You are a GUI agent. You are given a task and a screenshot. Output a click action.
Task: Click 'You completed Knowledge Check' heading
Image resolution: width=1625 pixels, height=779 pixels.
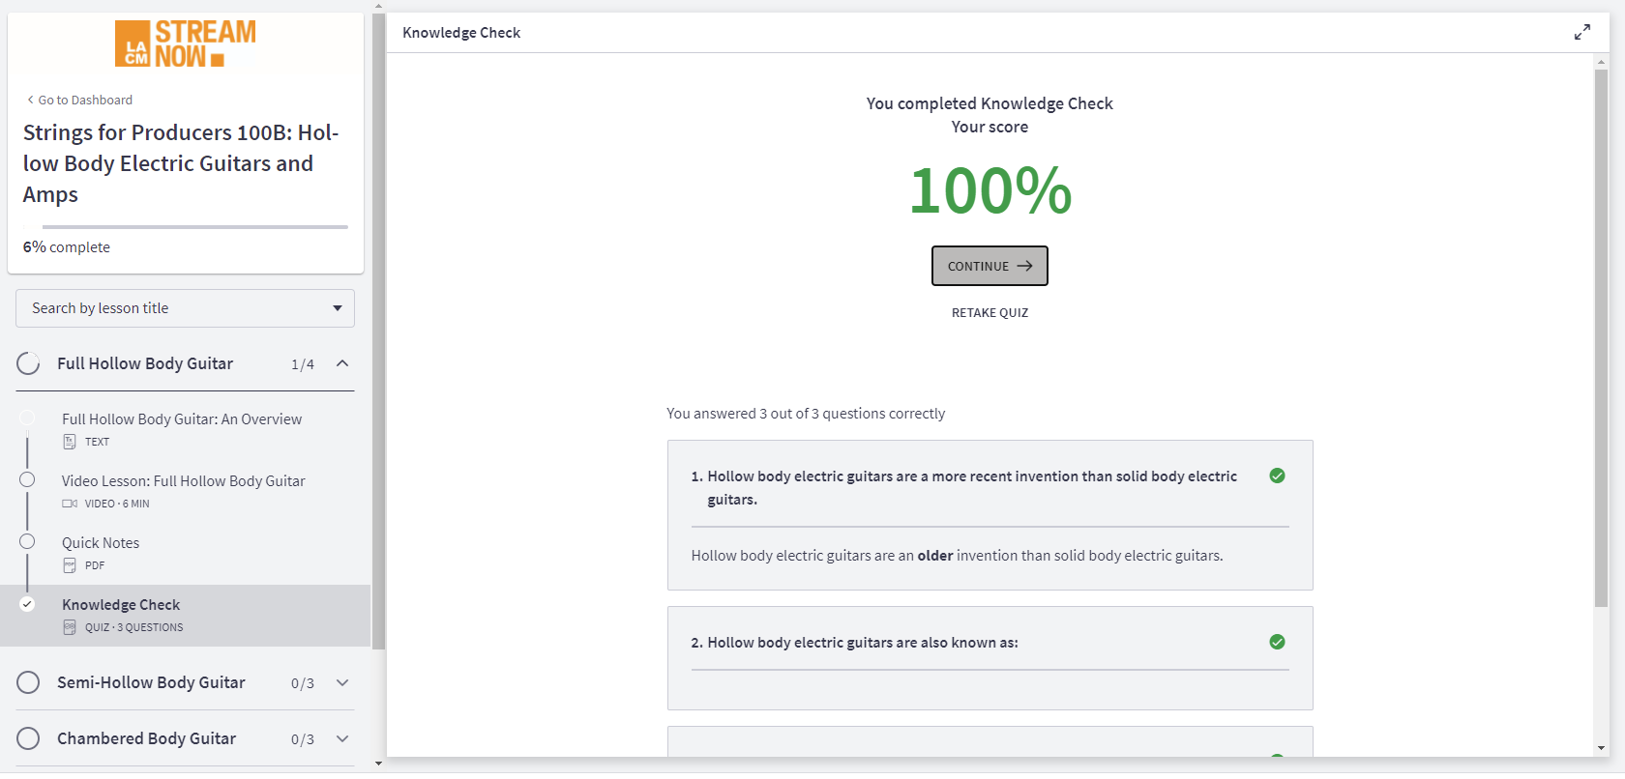990,103
